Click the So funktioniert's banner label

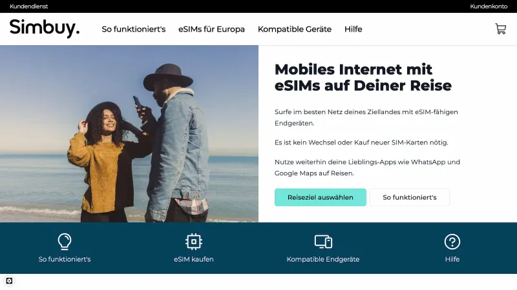pyautogui.click(x=64, y=259)
